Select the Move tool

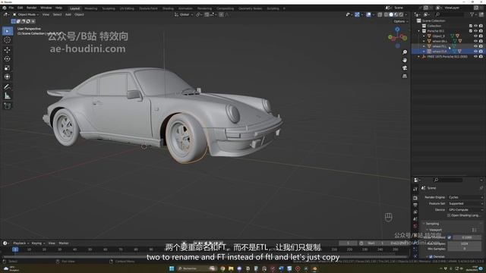click(x=7, y=49)
